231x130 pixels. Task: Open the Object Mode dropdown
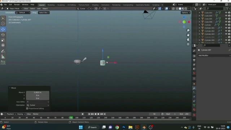coord(14,9)
